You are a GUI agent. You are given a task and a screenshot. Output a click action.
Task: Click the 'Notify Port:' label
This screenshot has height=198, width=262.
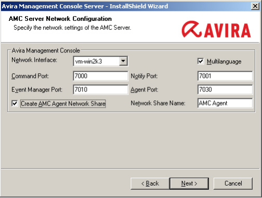(144, 76)
